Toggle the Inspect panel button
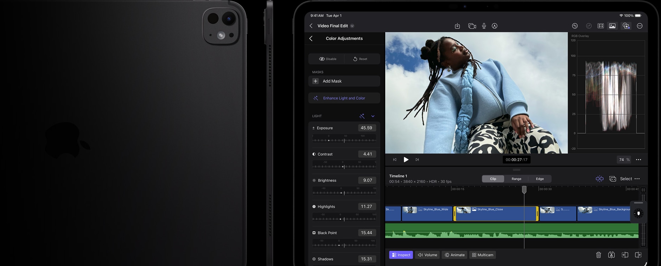The height and width of the screenshot is (266, 661). coord(401,255)
